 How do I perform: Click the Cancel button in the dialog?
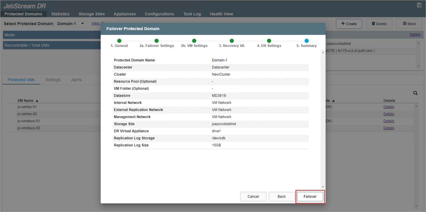pos(253,197)
